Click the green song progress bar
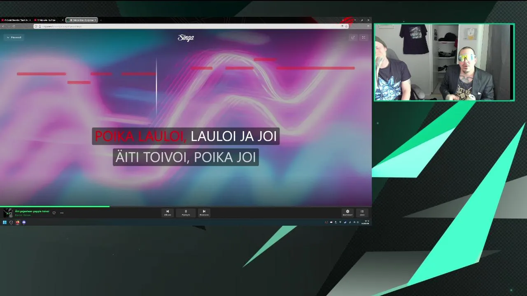 click(55, 206)
